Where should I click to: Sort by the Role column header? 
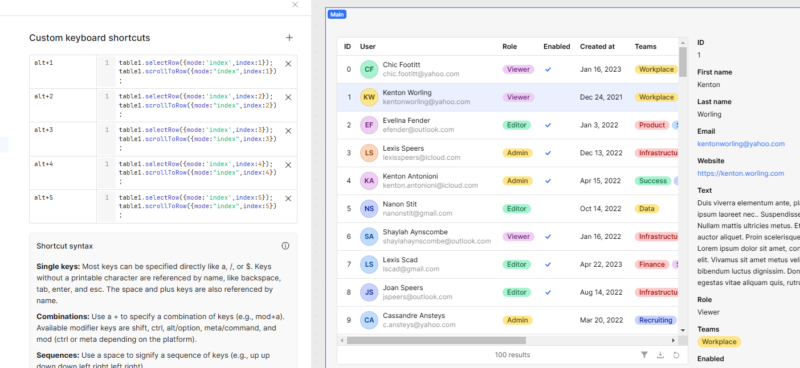(x=510, y=47)
